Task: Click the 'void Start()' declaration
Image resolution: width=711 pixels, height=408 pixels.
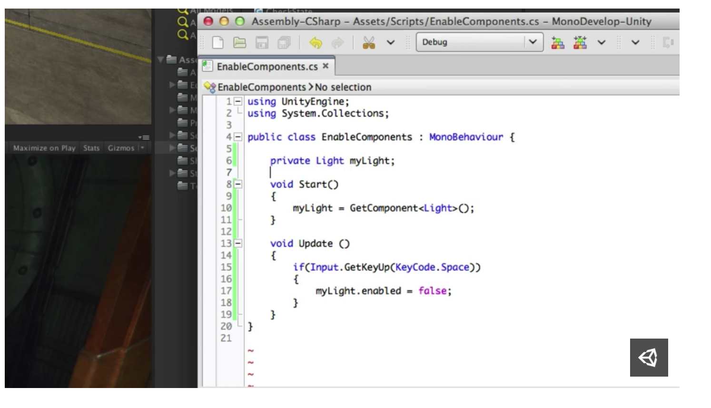Action: pyautogui.click(x=304, y=185)
